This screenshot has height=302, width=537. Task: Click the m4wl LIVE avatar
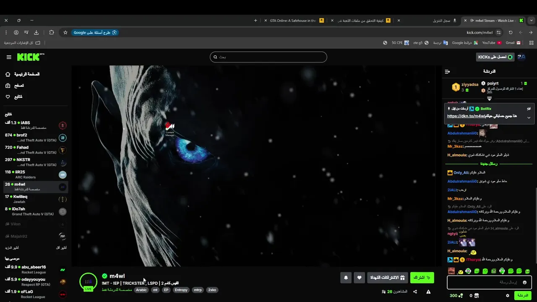[x=88, y=282]
